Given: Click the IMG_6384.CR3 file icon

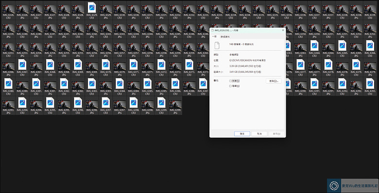Looking at the screenshot, I should (x=120, y=83).
